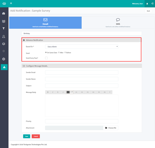
Task: Focus the Sender Name input field
Action: pos(82,79)
